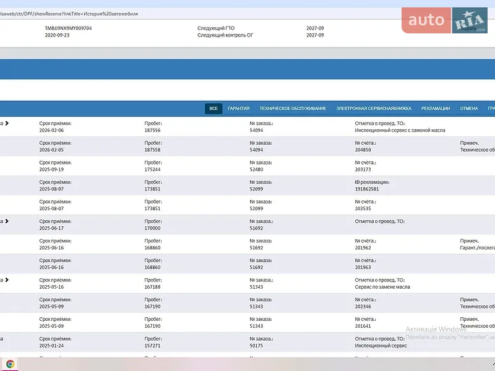The height and width of the screenshot is (371, 495).
Task: Click acceptance date 2025-01-24
Action: point(51,346)
